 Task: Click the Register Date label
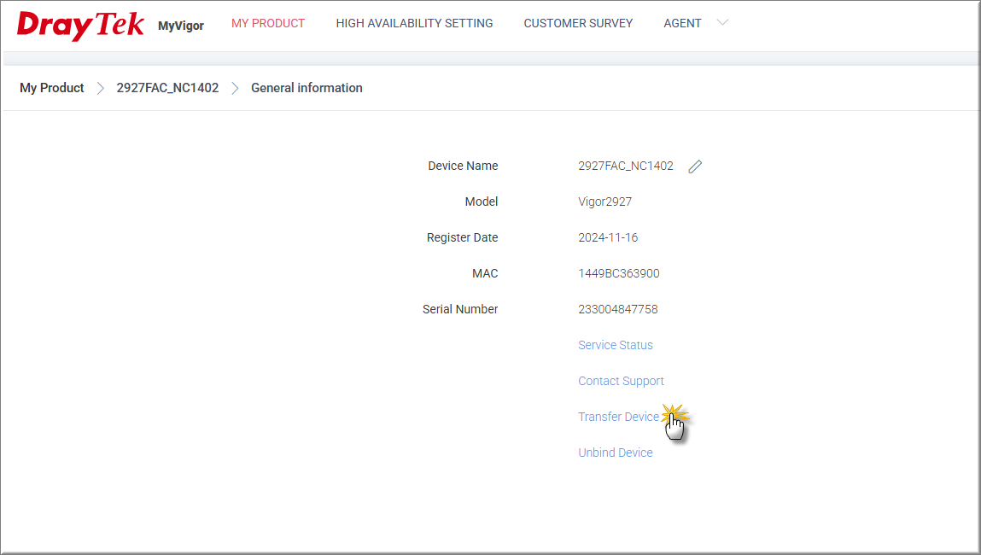pyautogui.click(x=463, y=237)
